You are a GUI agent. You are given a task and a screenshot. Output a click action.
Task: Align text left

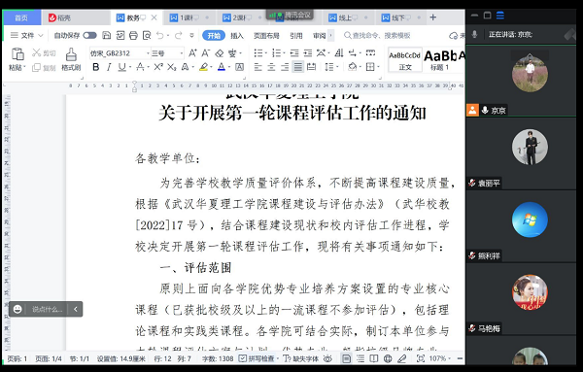(258, 67)
